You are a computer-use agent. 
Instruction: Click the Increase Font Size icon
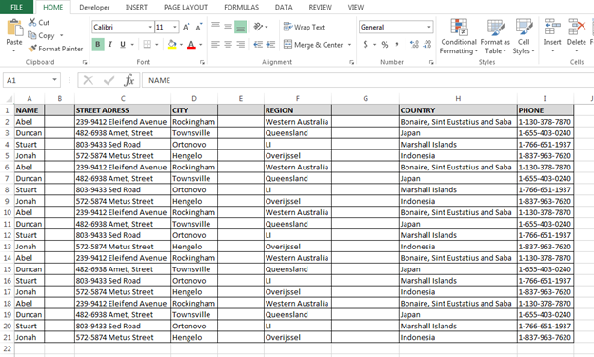click(186, 27)
